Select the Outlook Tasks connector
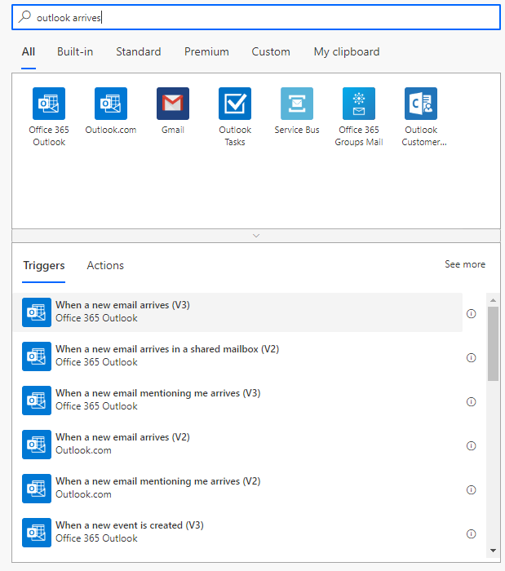The height and width of the screenshot is (571, 505). (235, 104)
